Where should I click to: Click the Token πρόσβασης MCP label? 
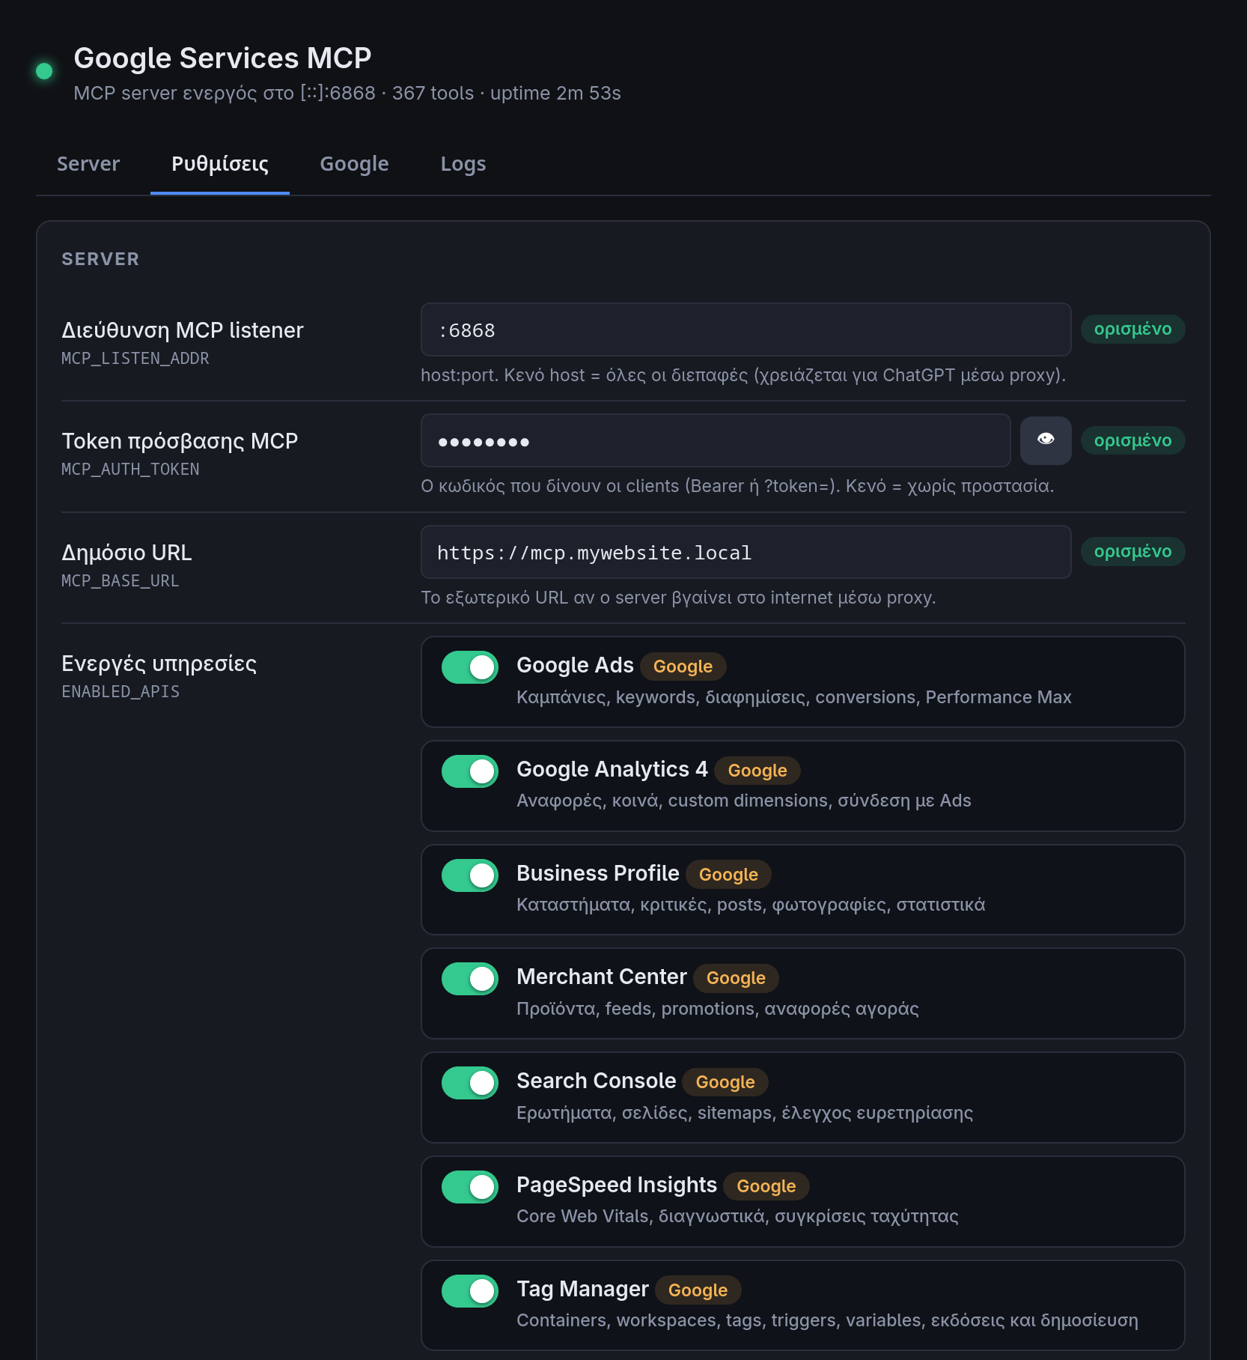[x=180, y=441]
